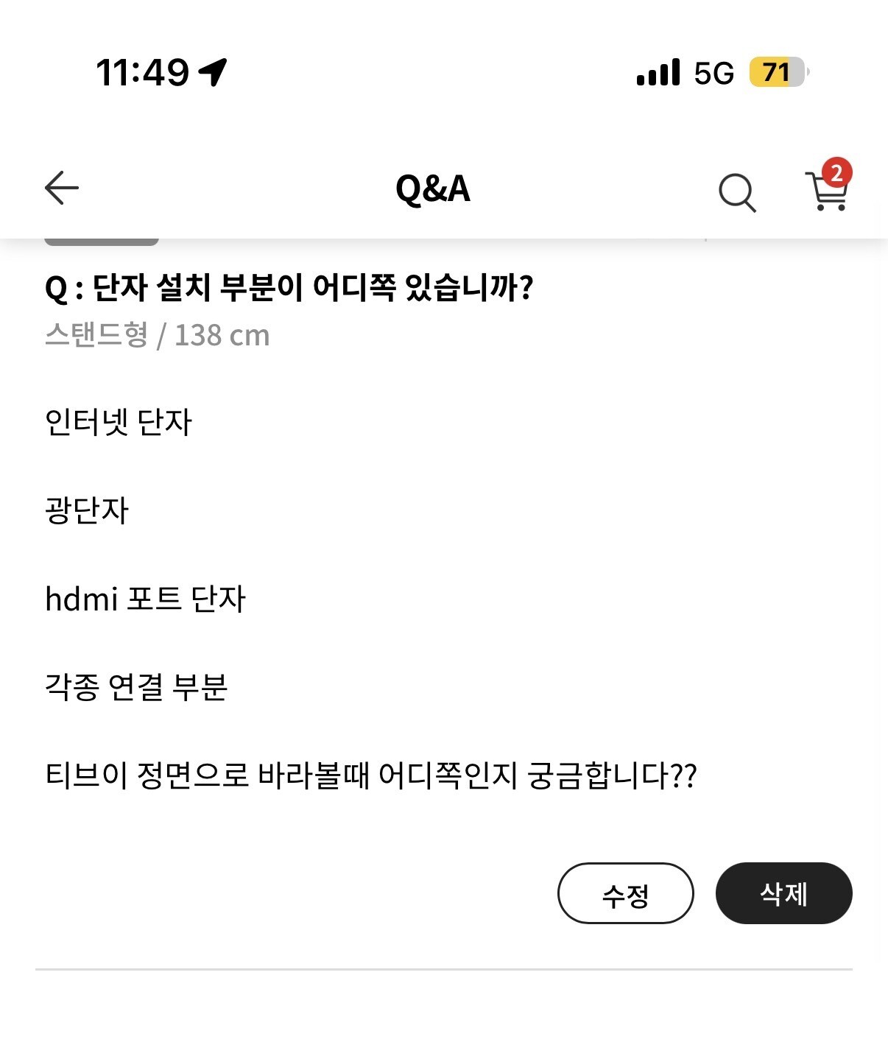Tap the sentence 티브이 정면으로 바라볼때 어디쪽인지 궁금합니다??
Screen dimensions: 888x1042
point(371,775)
